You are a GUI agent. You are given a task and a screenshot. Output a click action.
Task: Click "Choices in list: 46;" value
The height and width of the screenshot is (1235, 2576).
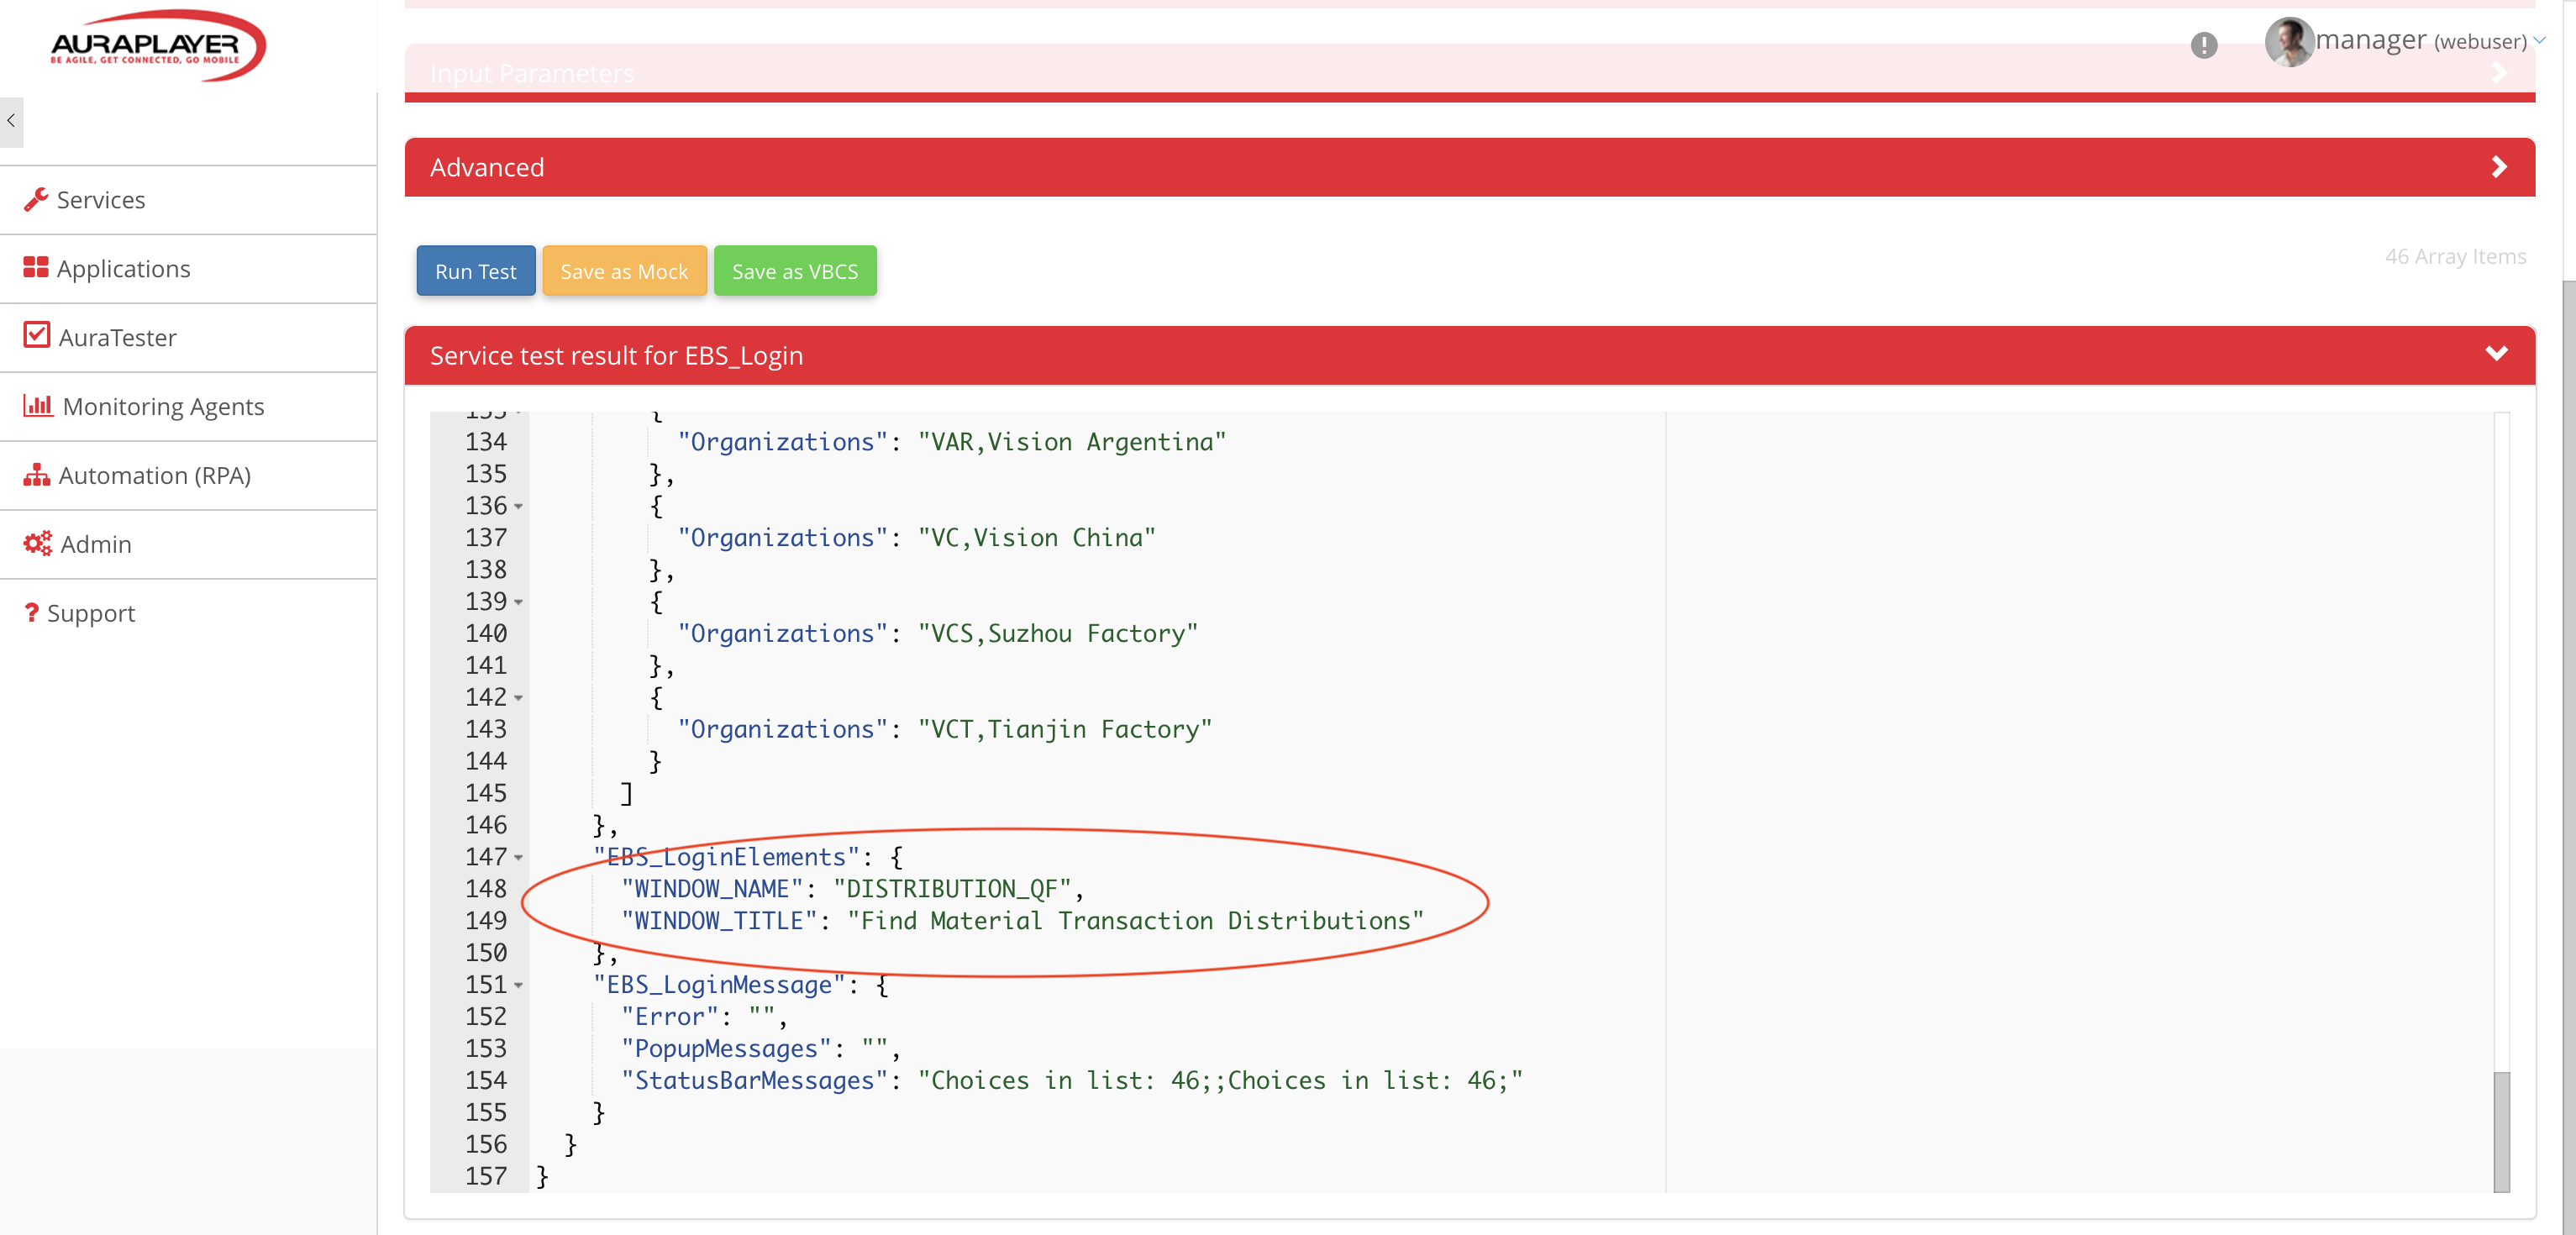(1220, 1081)
